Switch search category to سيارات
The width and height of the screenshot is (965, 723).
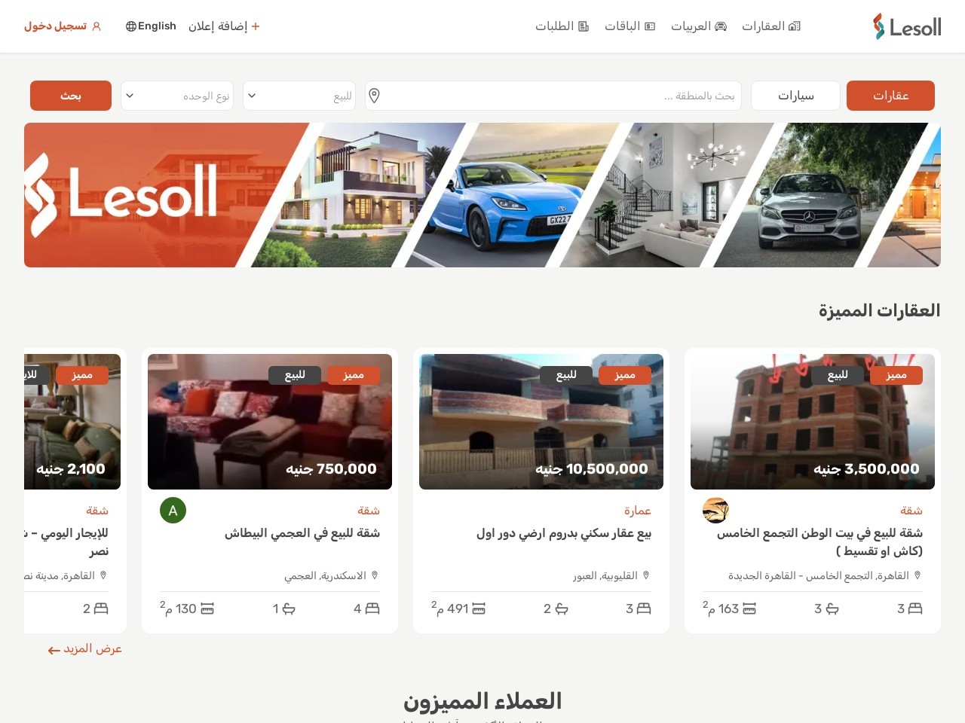[x=795, y=96]
